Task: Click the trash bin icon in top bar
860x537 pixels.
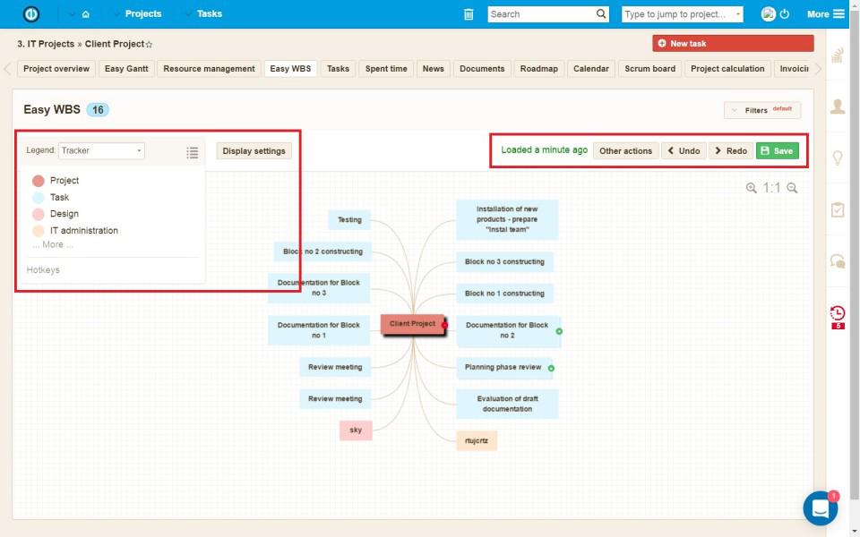Action: [469, 14]
